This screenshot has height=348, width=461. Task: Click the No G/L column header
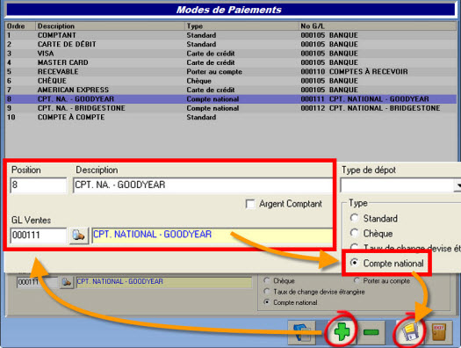click(x=378, y=25)
